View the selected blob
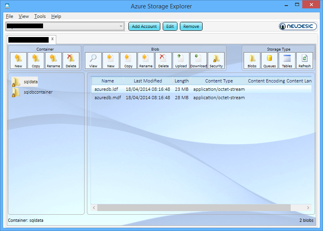 click(x=93, y=61)
